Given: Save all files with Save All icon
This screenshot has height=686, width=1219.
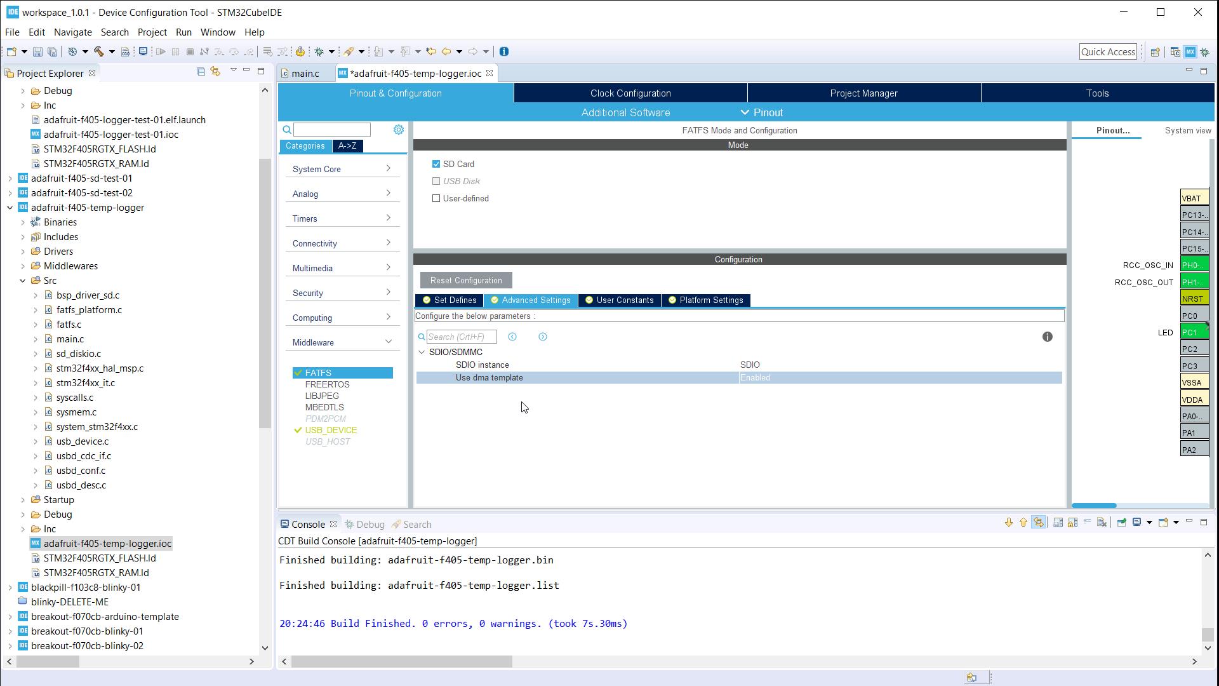Looking at the screenshot, I should tap(53, 51).
